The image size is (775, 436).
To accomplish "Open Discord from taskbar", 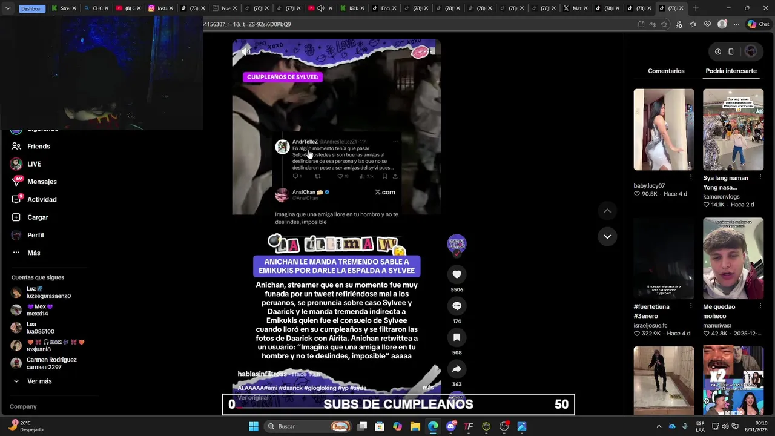I will [450, 426].
